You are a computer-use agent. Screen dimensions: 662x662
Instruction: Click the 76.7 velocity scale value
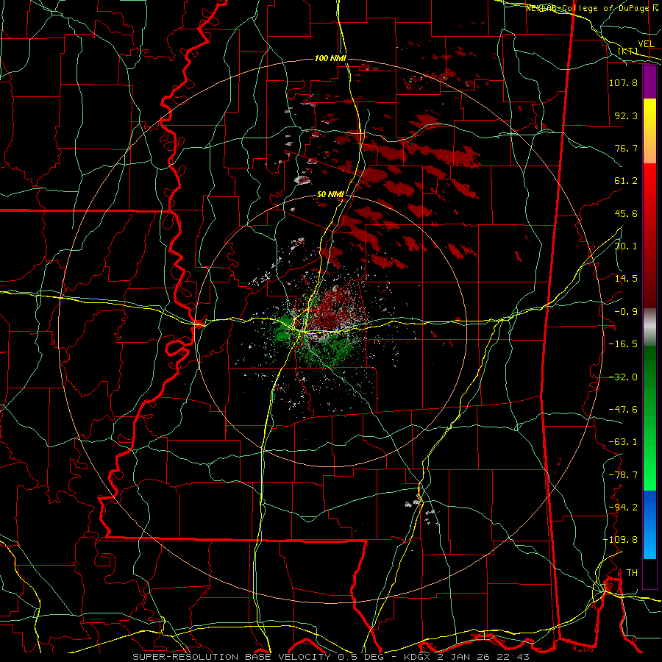tap(626, 148)
